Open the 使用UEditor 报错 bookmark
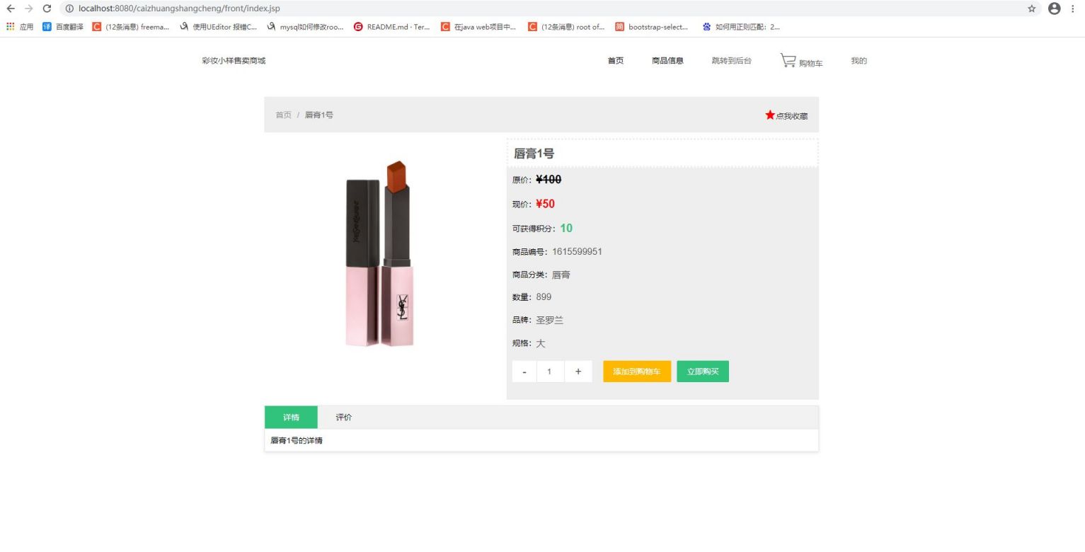 [x=219, y=27]
